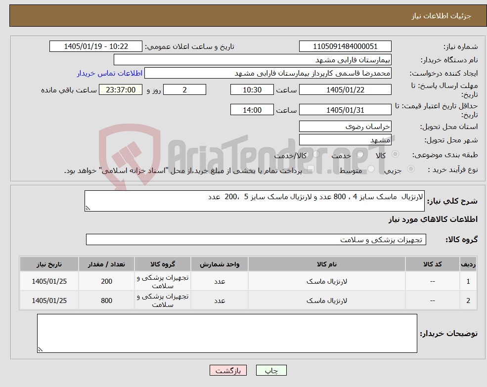Image resolution: width=487 pixels, height=387 pixels.
Task: Select the خدمت radio button
Action: click(360, 154)
